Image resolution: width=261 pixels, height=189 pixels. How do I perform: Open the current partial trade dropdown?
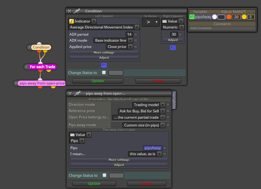point(163,117)
